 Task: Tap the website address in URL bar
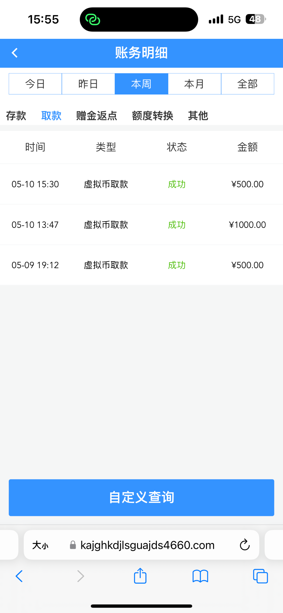147,545
